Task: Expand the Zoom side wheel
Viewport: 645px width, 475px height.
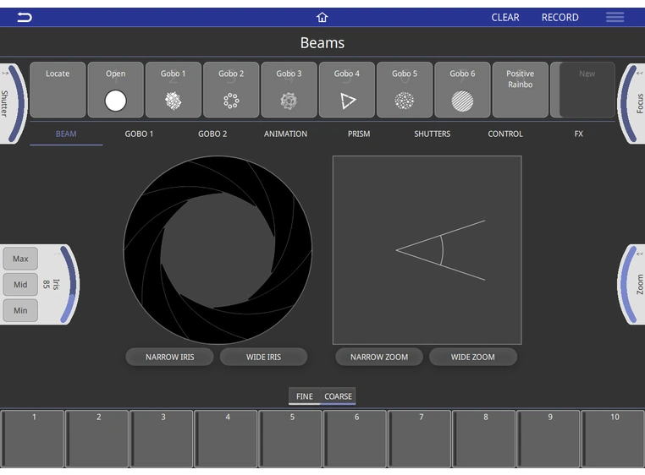Action: click(635, 284)
